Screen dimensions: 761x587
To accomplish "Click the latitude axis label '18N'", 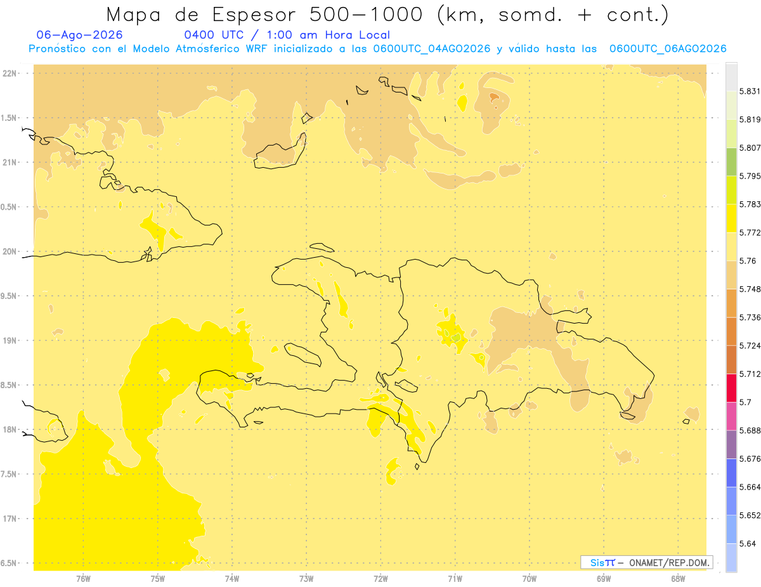I will click(10, 429).
